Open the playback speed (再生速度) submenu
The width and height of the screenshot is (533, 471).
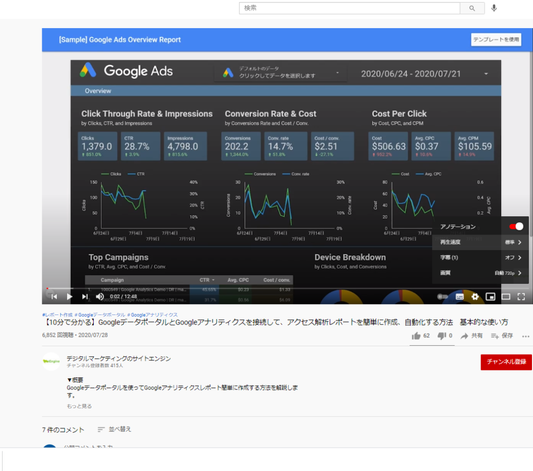(x=480, y=242)
